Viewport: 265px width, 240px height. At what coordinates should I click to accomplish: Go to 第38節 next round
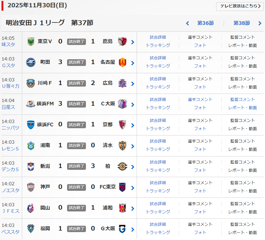242,23
